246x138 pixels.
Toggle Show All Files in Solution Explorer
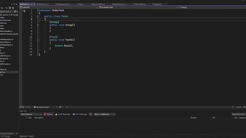(x=13, y=8)
